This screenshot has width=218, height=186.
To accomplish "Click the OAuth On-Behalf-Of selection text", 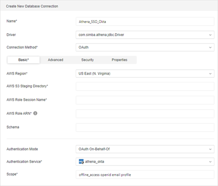I will tap(94, 149).
